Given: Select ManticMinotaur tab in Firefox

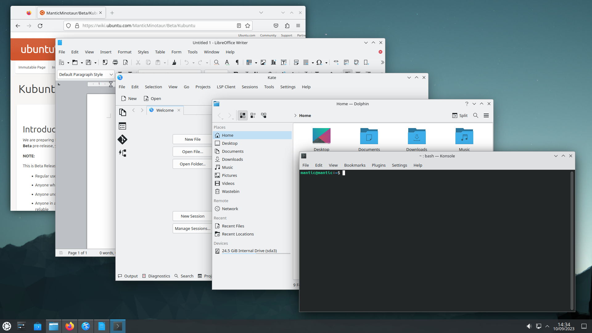Looking at the screenshot, I should (x=72, y=13).
